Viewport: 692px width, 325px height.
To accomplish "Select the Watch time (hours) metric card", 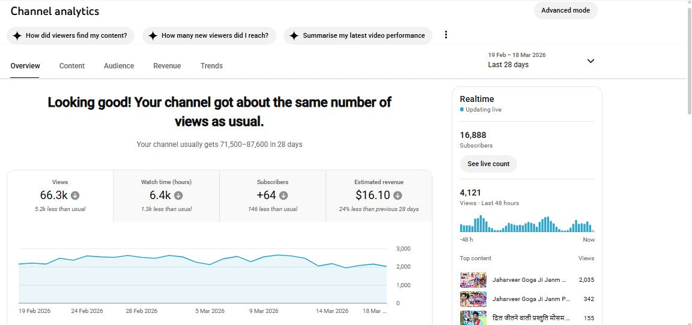I will tap(166, 195).
